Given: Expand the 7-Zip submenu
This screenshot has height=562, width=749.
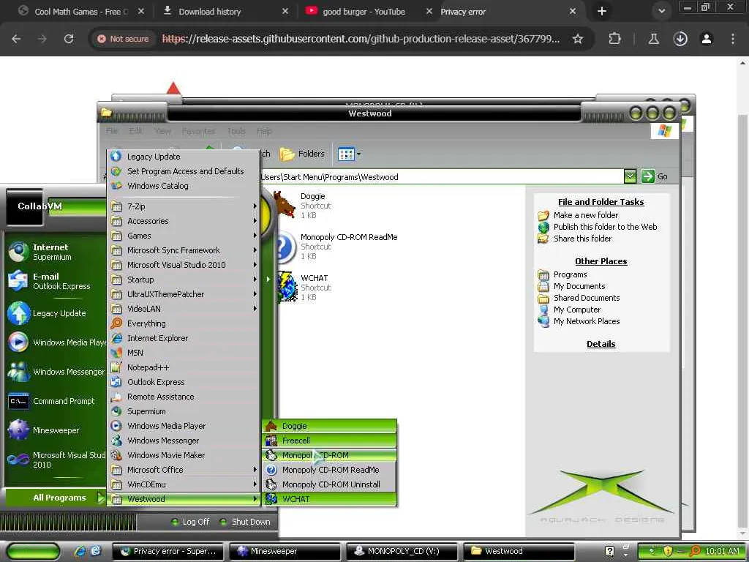Looking at the screenshot, I should [x=184, y=206].
